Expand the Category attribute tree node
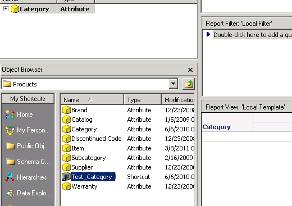Image resolution: width=292 pixels, height=206 pixels. [x=6, y=9]
